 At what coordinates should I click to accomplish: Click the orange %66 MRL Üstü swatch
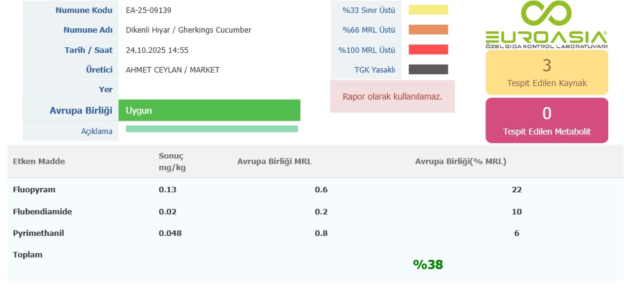[428, 29]
